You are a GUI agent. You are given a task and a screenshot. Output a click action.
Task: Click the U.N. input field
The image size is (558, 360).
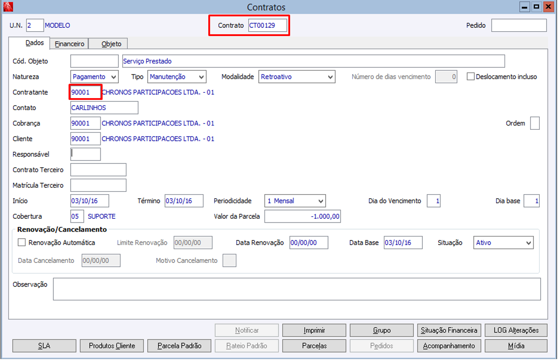pyautogui.click(x=35, y=25)
